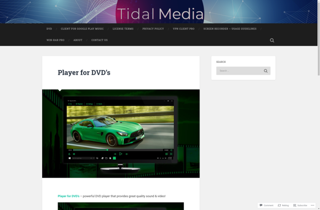Viewport: 320px width, 210px height.
Task: Submit sidebar search with magnifier button
Action: (266, 71)
